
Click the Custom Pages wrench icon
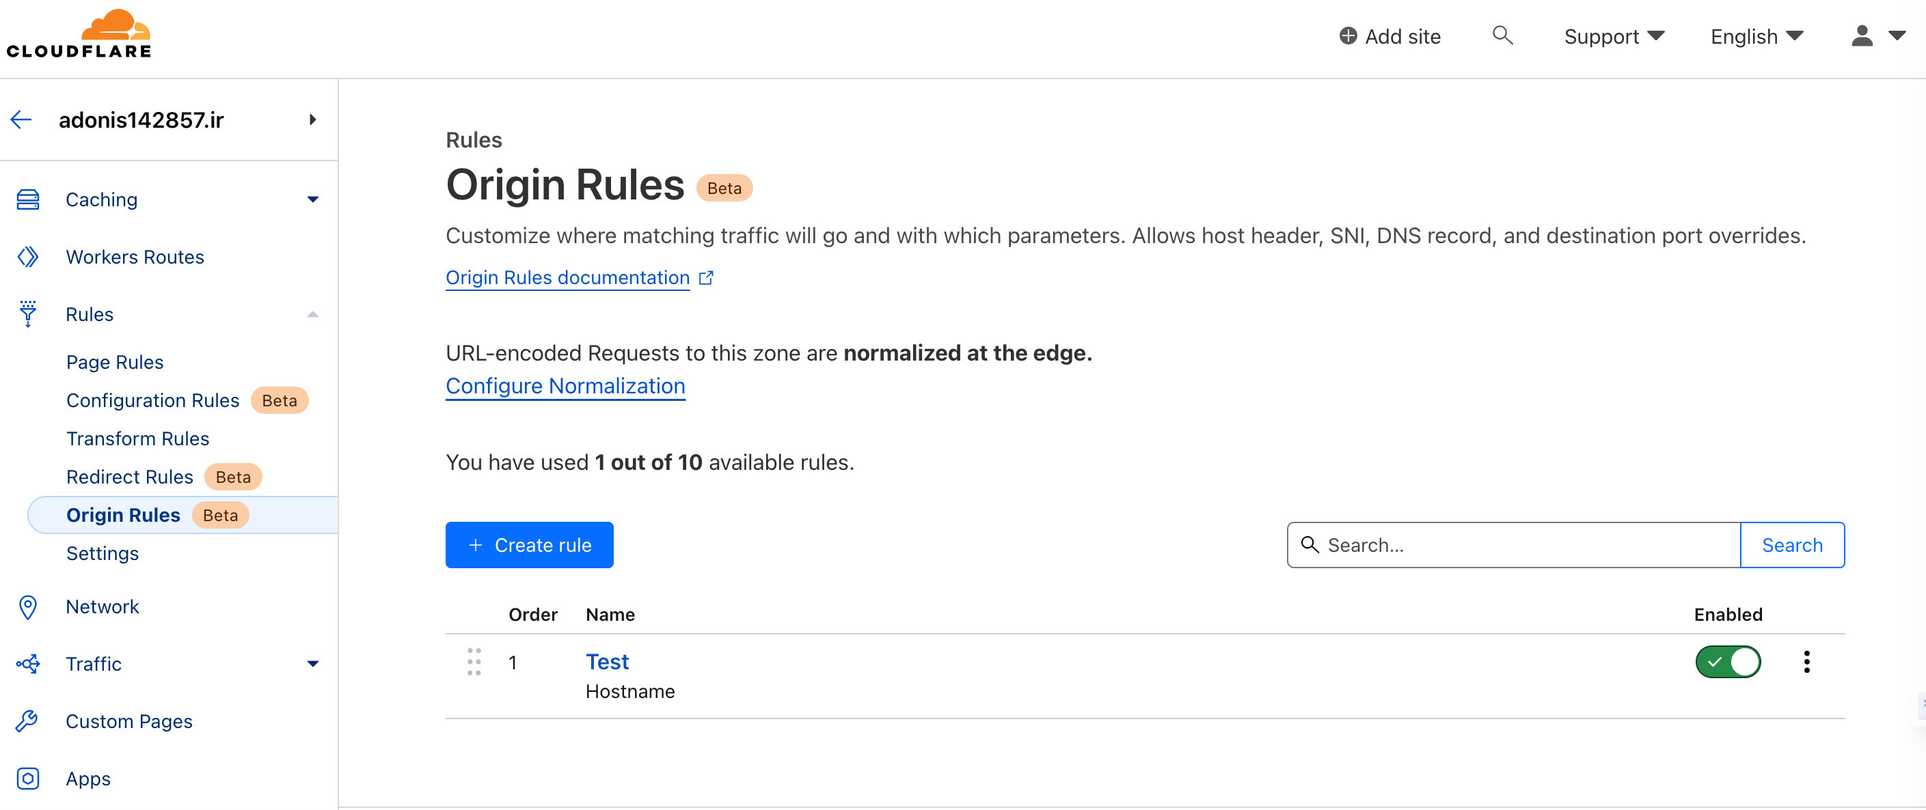tap(27, 721)
